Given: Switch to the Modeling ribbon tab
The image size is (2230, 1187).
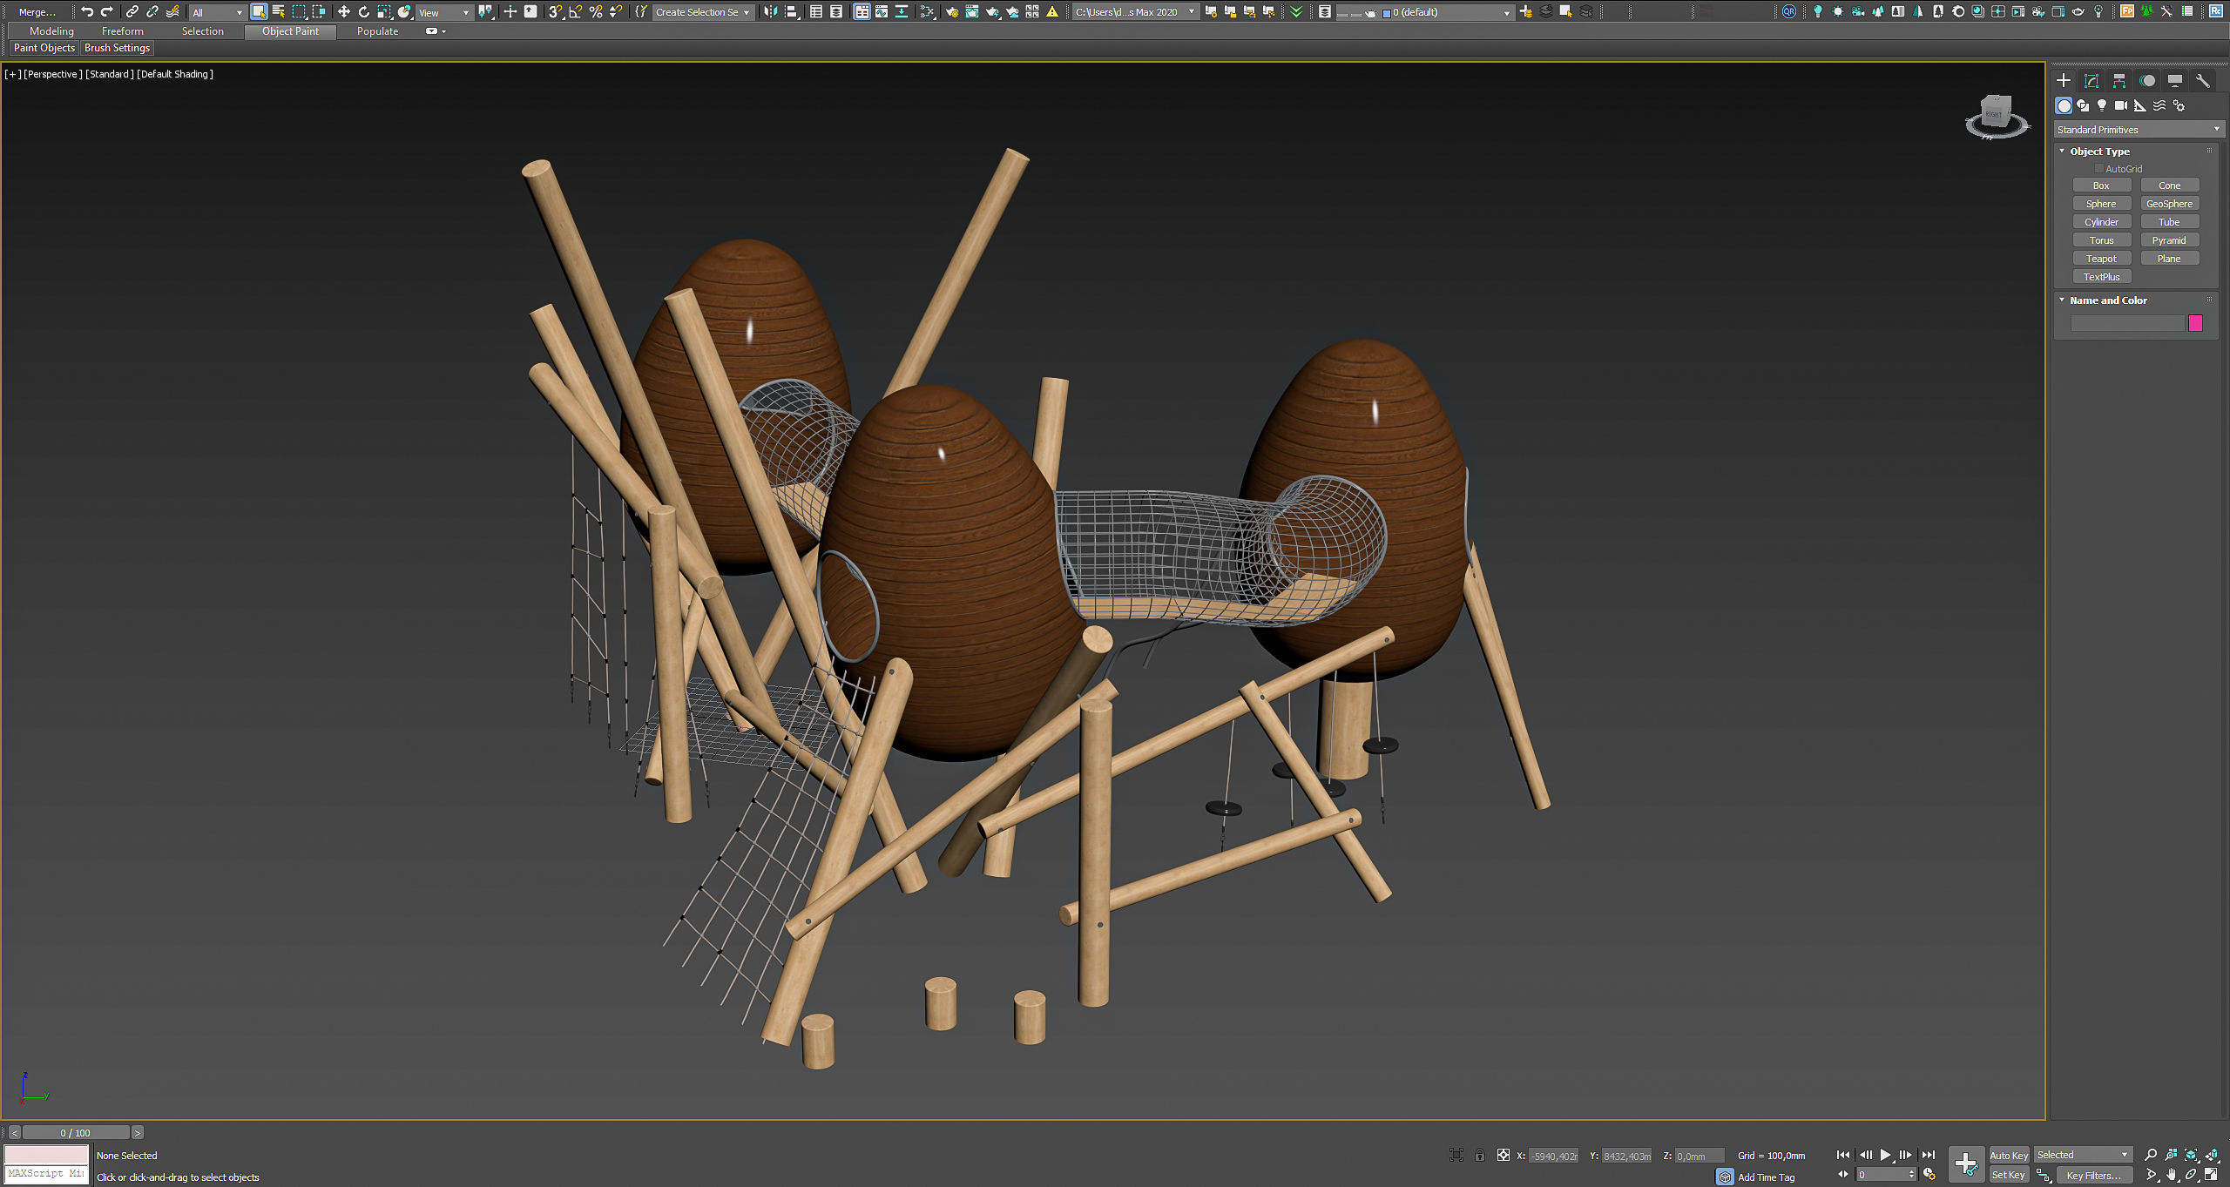Looking at the screenshot, I should (51, 31).
